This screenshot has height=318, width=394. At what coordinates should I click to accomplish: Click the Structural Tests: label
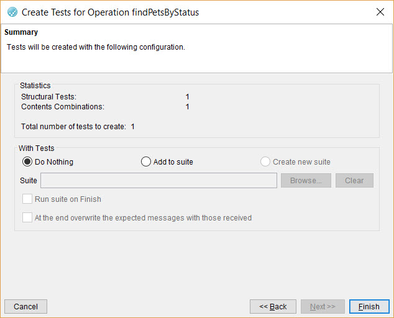point(48,97)
